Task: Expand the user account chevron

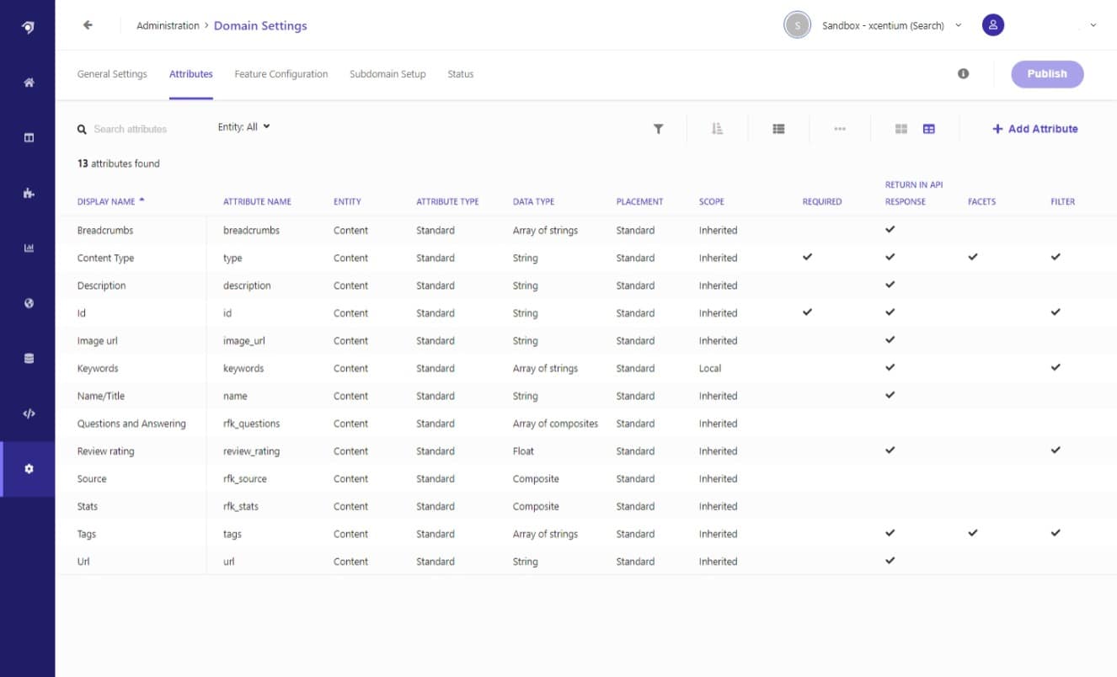Action: click(x=1093, y=25)
